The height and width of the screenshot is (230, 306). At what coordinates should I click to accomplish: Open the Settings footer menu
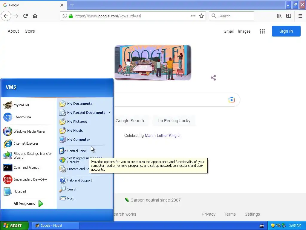252,214
